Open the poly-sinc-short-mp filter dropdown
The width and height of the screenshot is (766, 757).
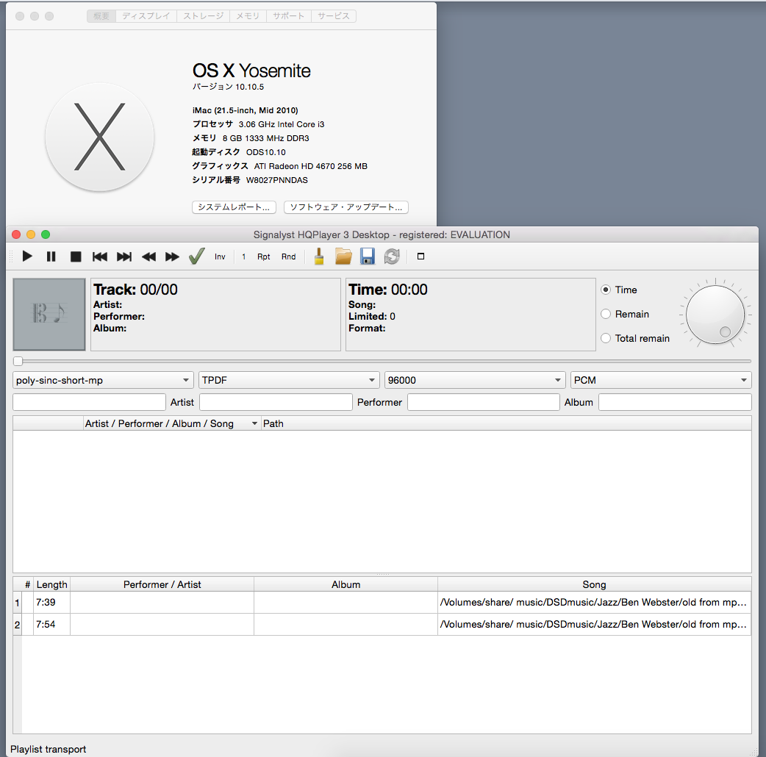(x=101, y=380)
